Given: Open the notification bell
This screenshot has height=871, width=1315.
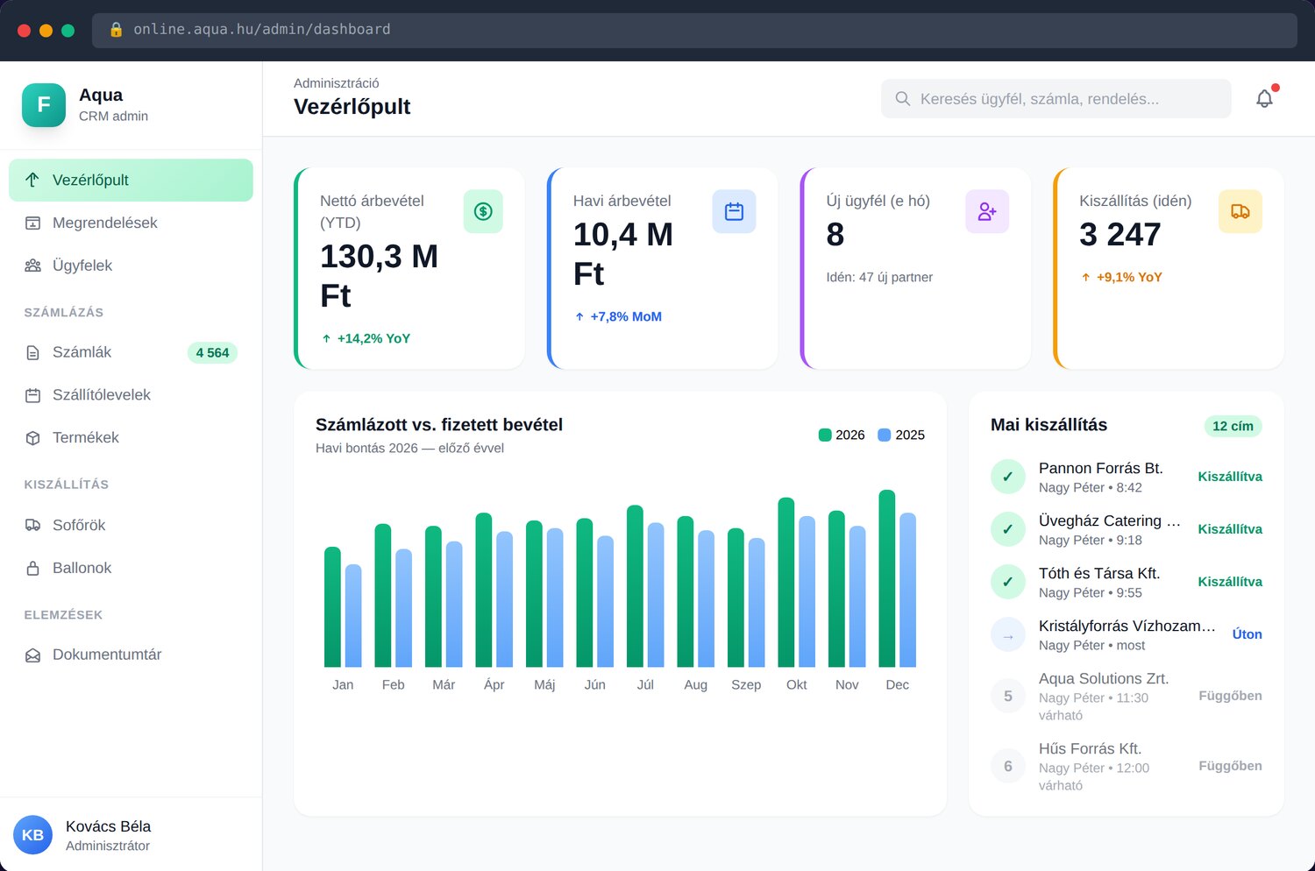Looking at the screenshot, I should pos(1264,99).
